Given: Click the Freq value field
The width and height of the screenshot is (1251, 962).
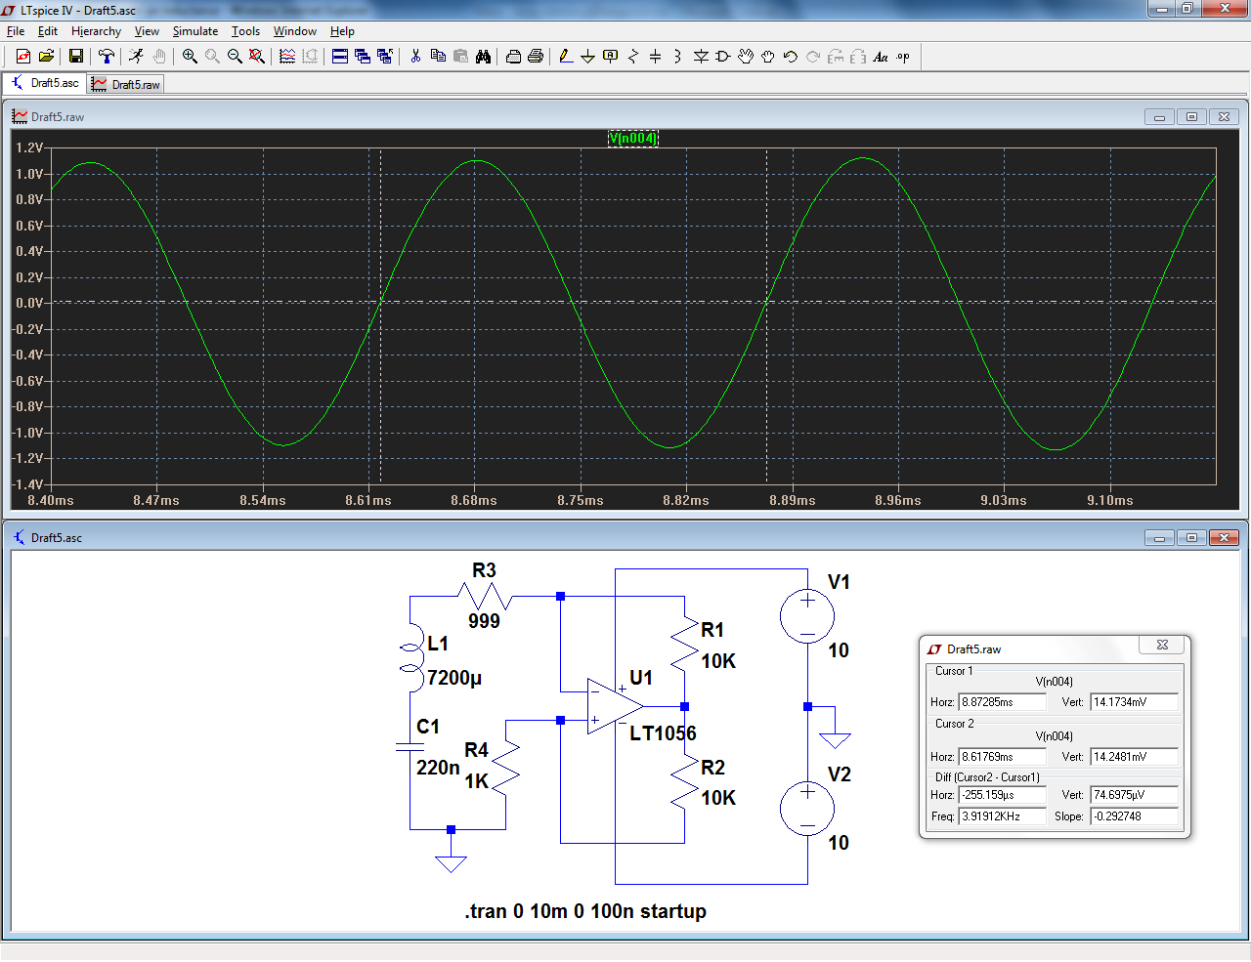Looking at the screenshot, I should tap(1002, 816).
